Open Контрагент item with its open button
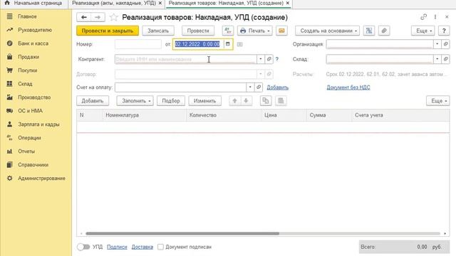456x256 pixels. [x=269, y=59]
